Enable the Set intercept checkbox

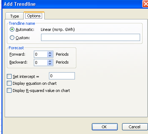pos(9,76)
